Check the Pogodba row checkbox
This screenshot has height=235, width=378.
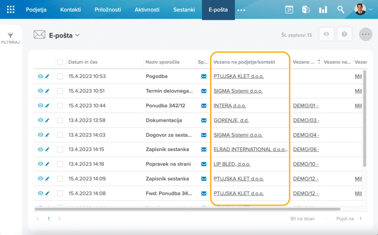[60, 77]
